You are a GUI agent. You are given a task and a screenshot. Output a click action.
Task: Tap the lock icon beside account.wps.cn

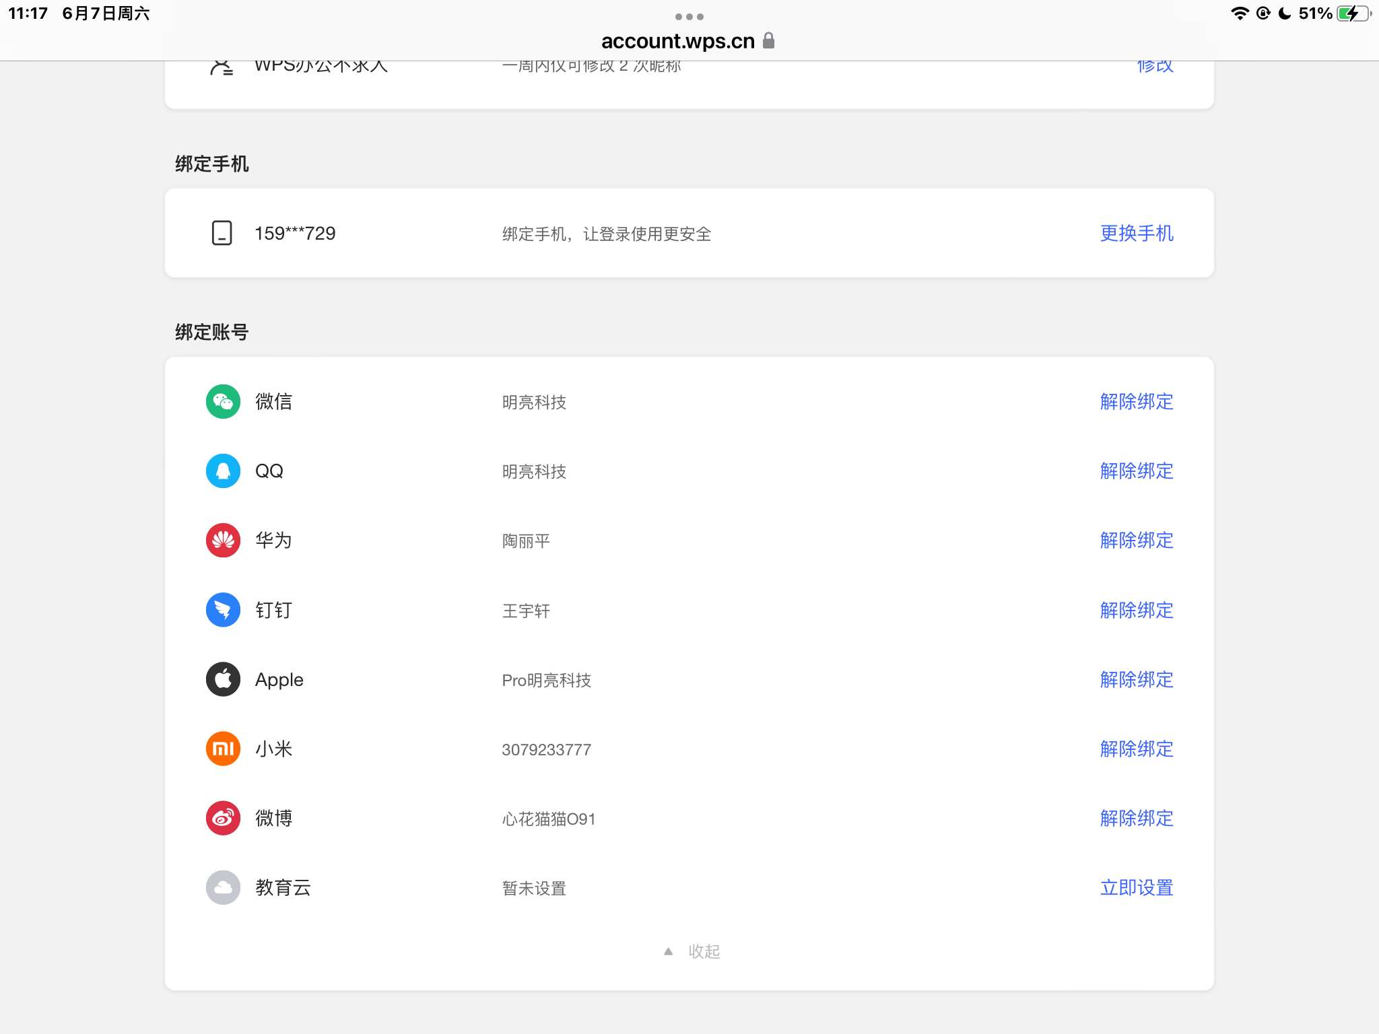click(769, 41)
